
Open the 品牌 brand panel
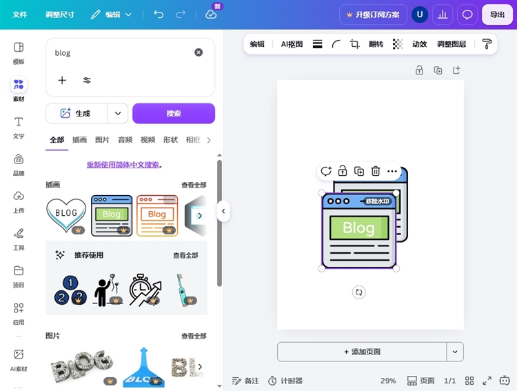click(19, 164)
